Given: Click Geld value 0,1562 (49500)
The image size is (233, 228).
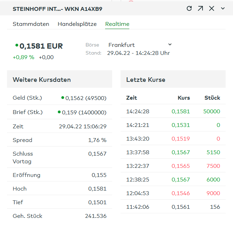Looking at the screenshot, I should [x=86, y=98].
